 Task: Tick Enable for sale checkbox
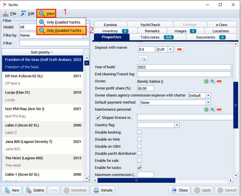click(x=139, y=161)
